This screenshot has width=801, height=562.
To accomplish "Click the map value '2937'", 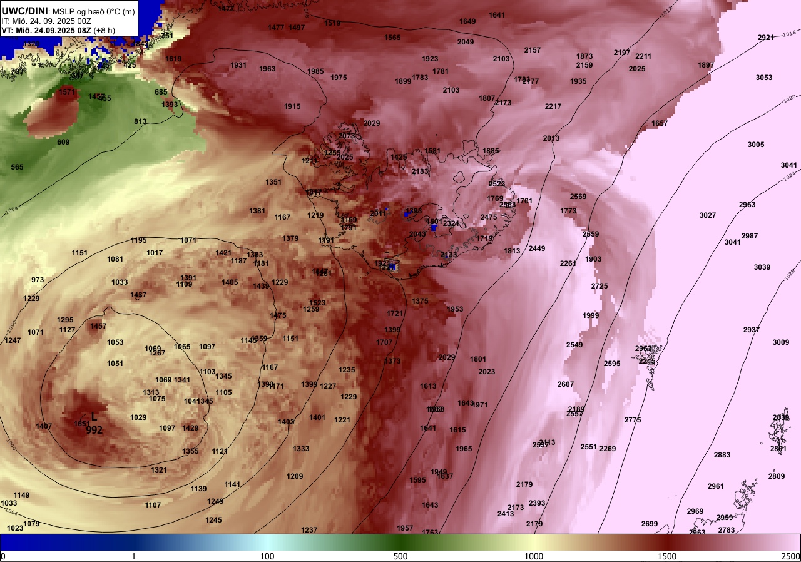I will tap(751, 330).
